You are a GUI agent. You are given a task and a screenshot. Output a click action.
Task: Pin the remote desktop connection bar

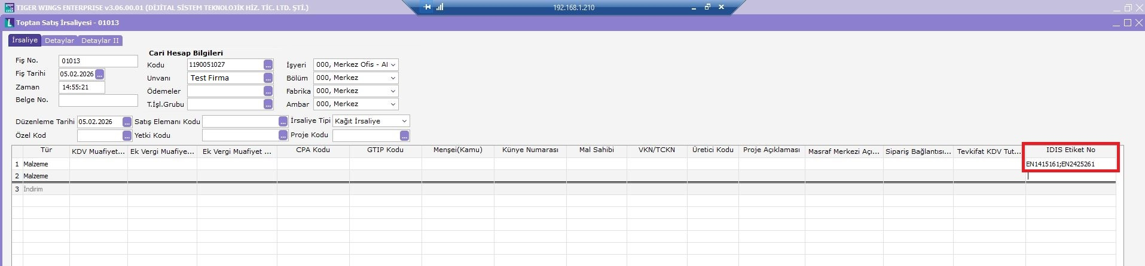click(x=427, y=7)
